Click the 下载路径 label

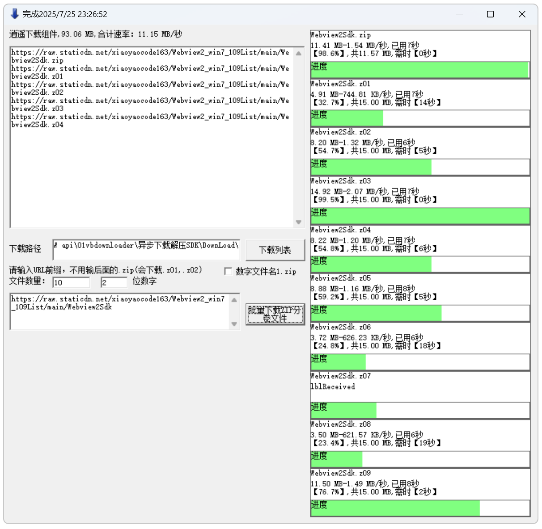click(25, 249)
